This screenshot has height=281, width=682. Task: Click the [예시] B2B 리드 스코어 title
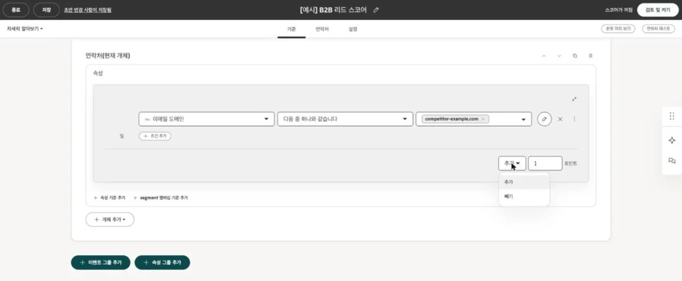click(334, 10)
